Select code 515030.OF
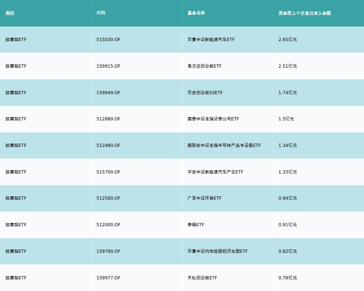The width and height of the screenshot is (364, 291). [108, 40]
